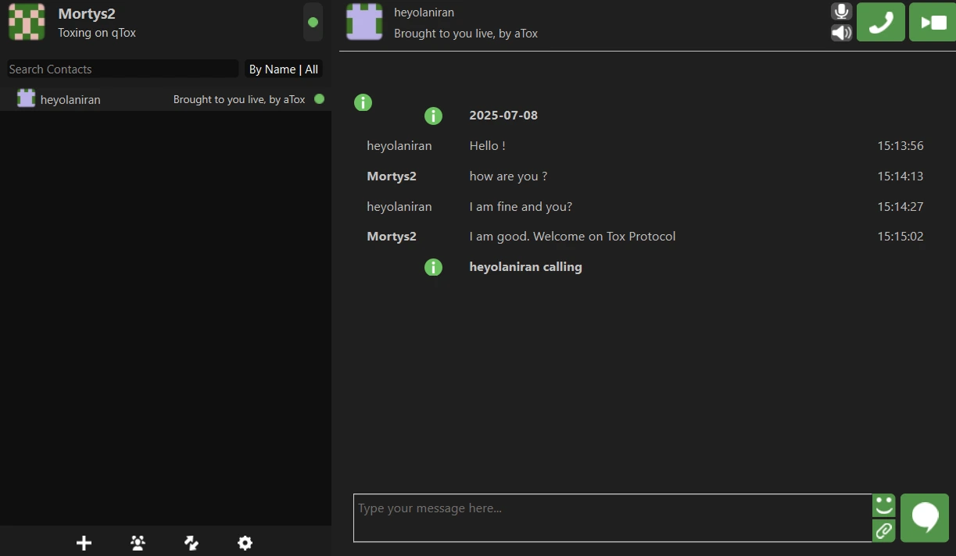Mute the microphone
The height and width of the screenshot is (556, 956).
click(x=841, y=12)
